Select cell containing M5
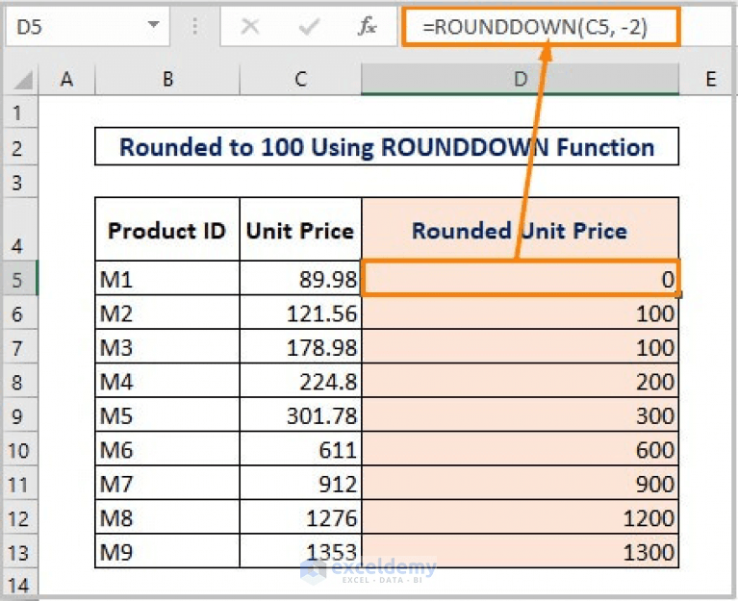738x601 pixels. click(167, 414)
